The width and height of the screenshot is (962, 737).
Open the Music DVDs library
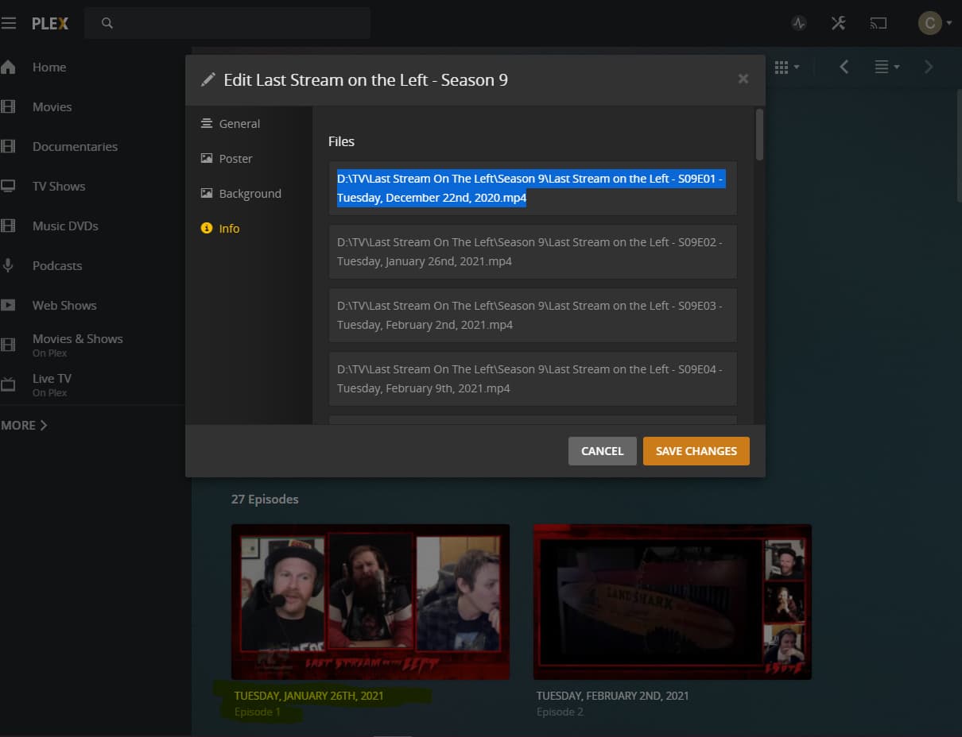click(x=65, y=226)
